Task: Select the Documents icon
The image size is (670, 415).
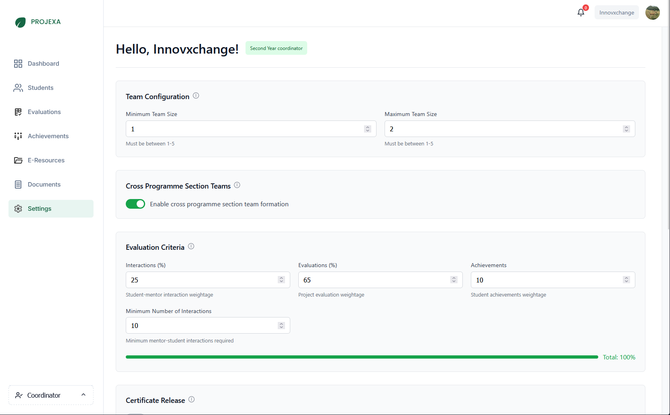Action: tap(18, 184)
